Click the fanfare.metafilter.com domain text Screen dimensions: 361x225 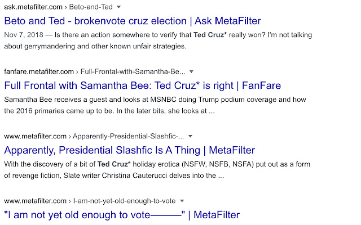[39, 72]
